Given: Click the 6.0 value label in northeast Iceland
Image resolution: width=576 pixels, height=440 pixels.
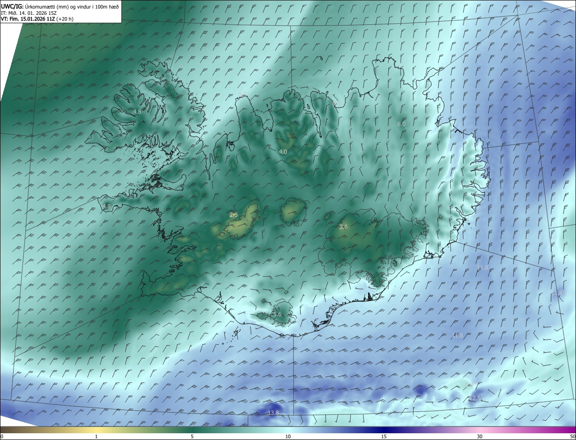Looking at the screenshot, I should (x=401, y=124).
